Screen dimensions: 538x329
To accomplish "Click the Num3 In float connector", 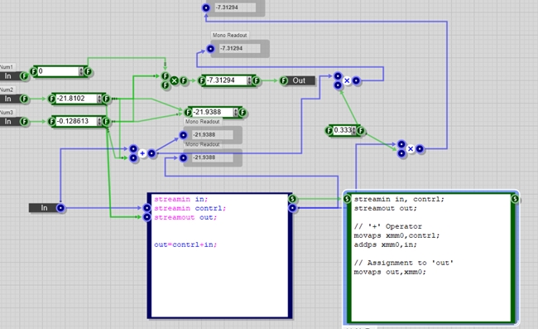I will 24,122.
